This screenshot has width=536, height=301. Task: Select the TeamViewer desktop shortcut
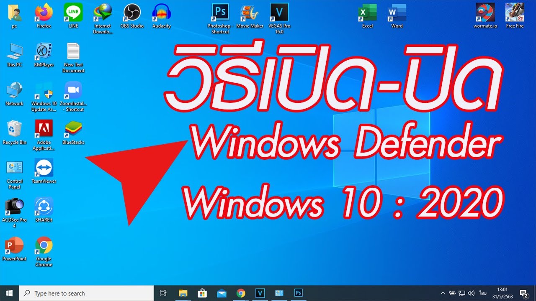point(44,171)
